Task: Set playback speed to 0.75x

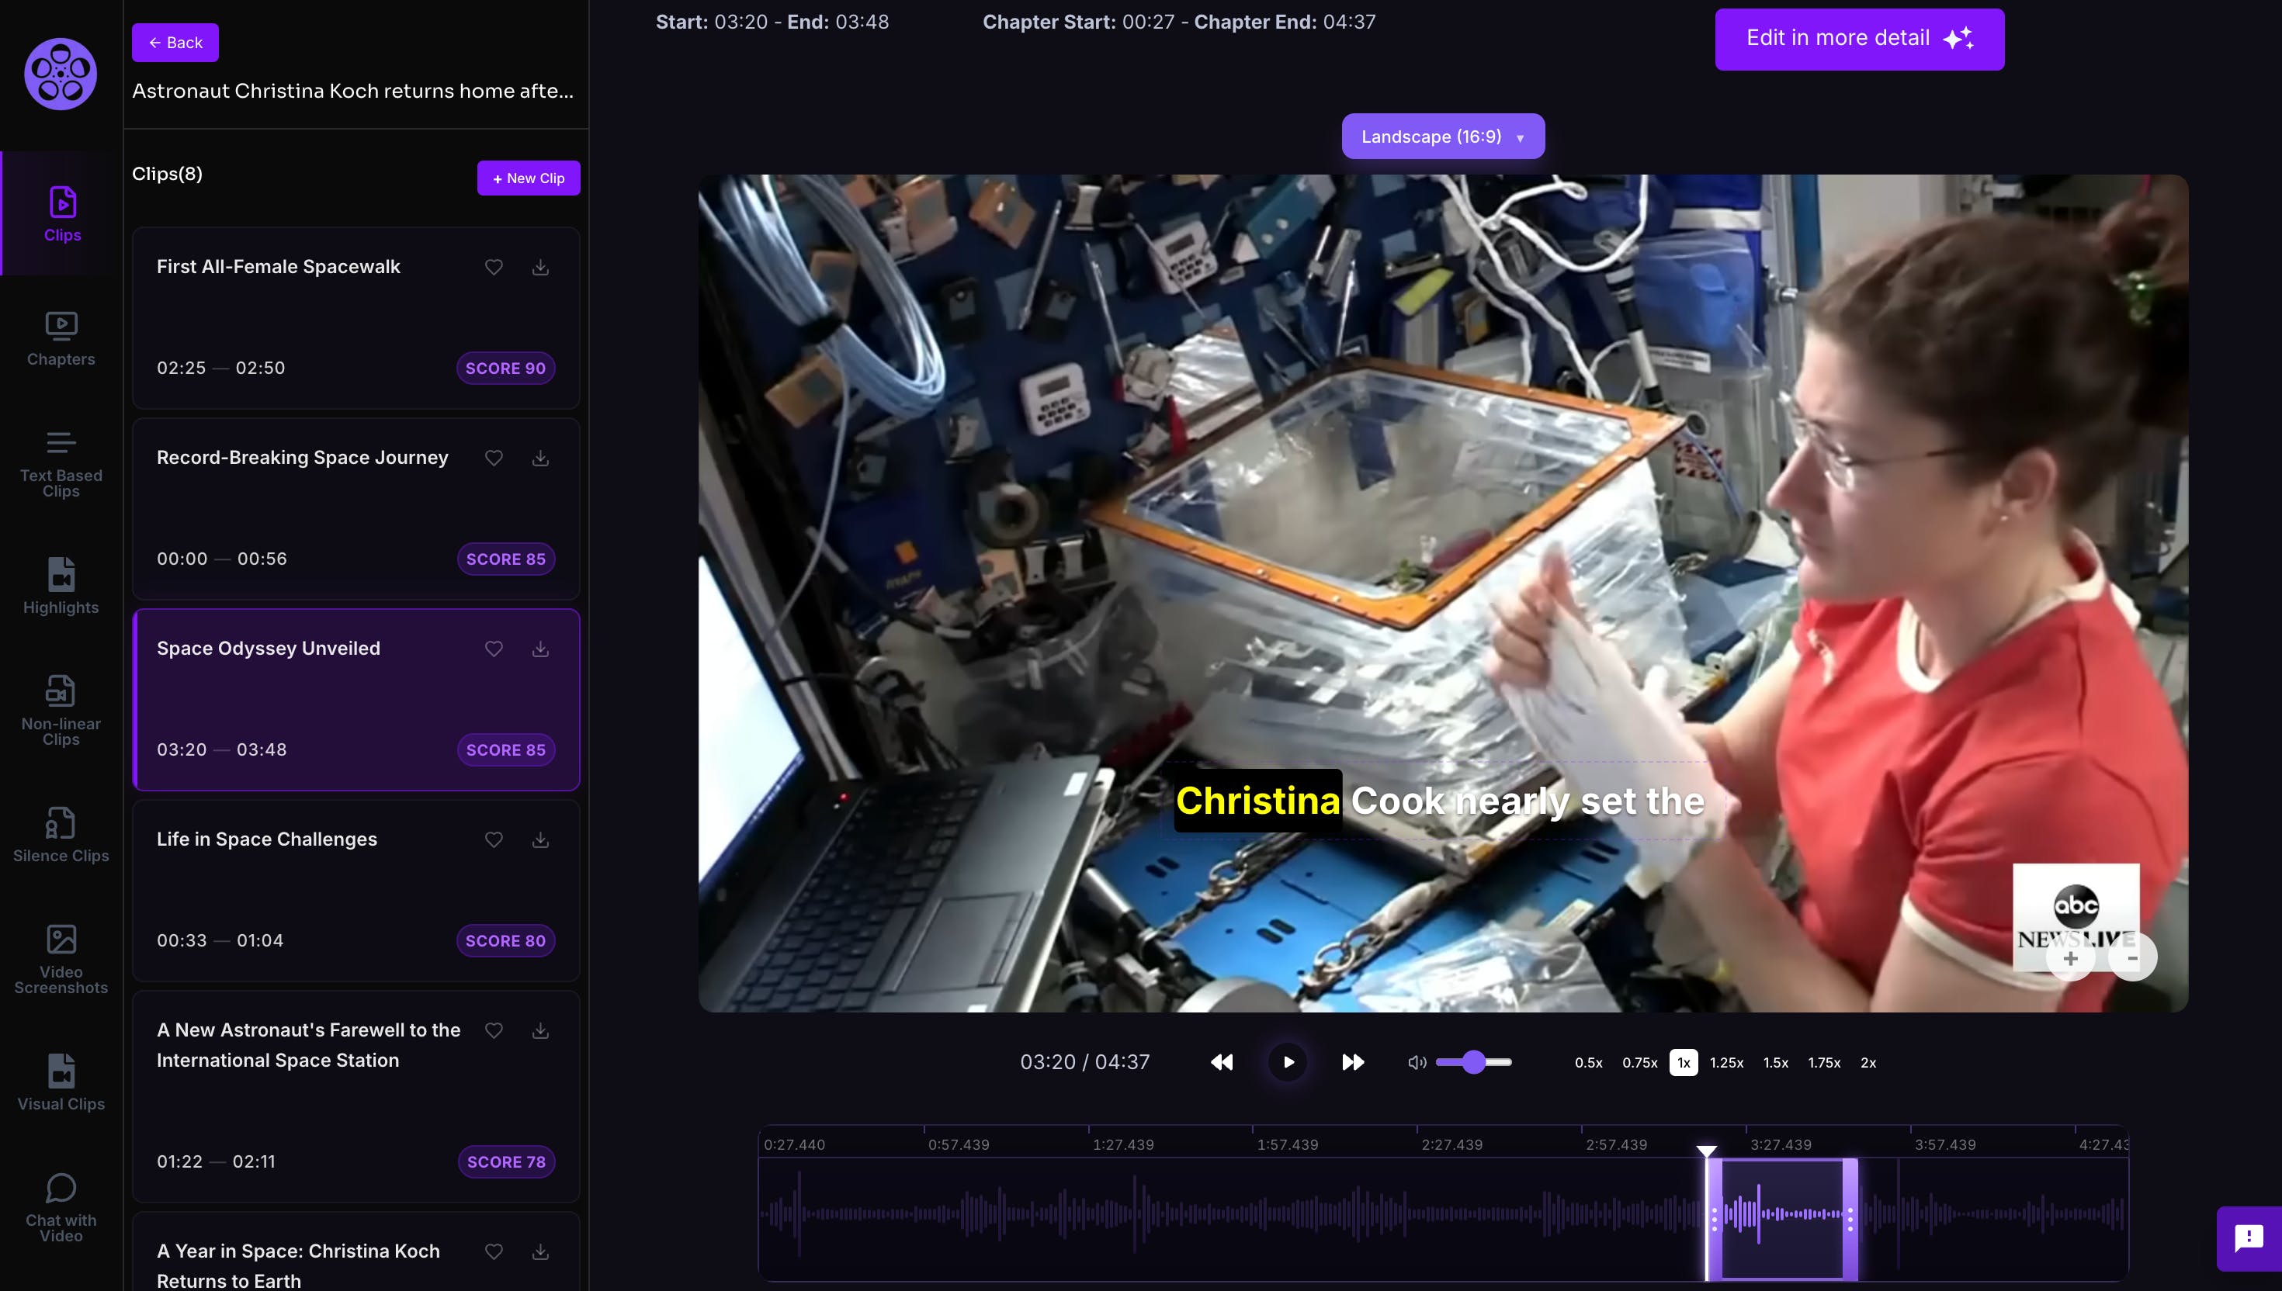Action: (x=1639, y=1062)
